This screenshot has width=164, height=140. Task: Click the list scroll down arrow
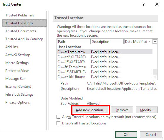tap(155, 77)
